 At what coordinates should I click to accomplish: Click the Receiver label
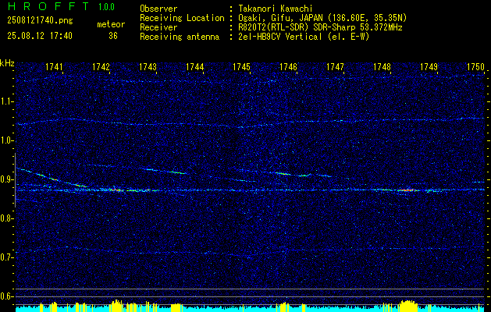pos(158,27)
